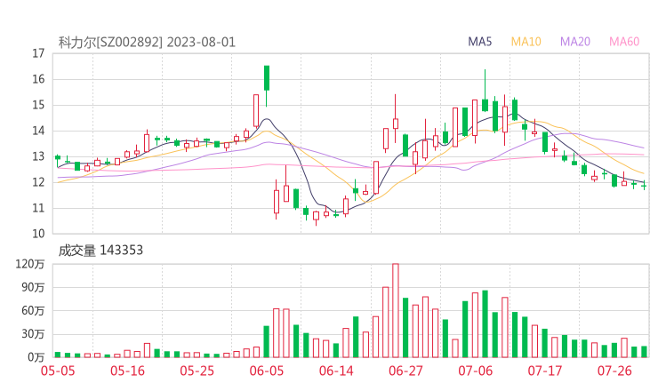658x391 pixels.
Task: Click the 13 price axis label
Action: coord(38,156)
